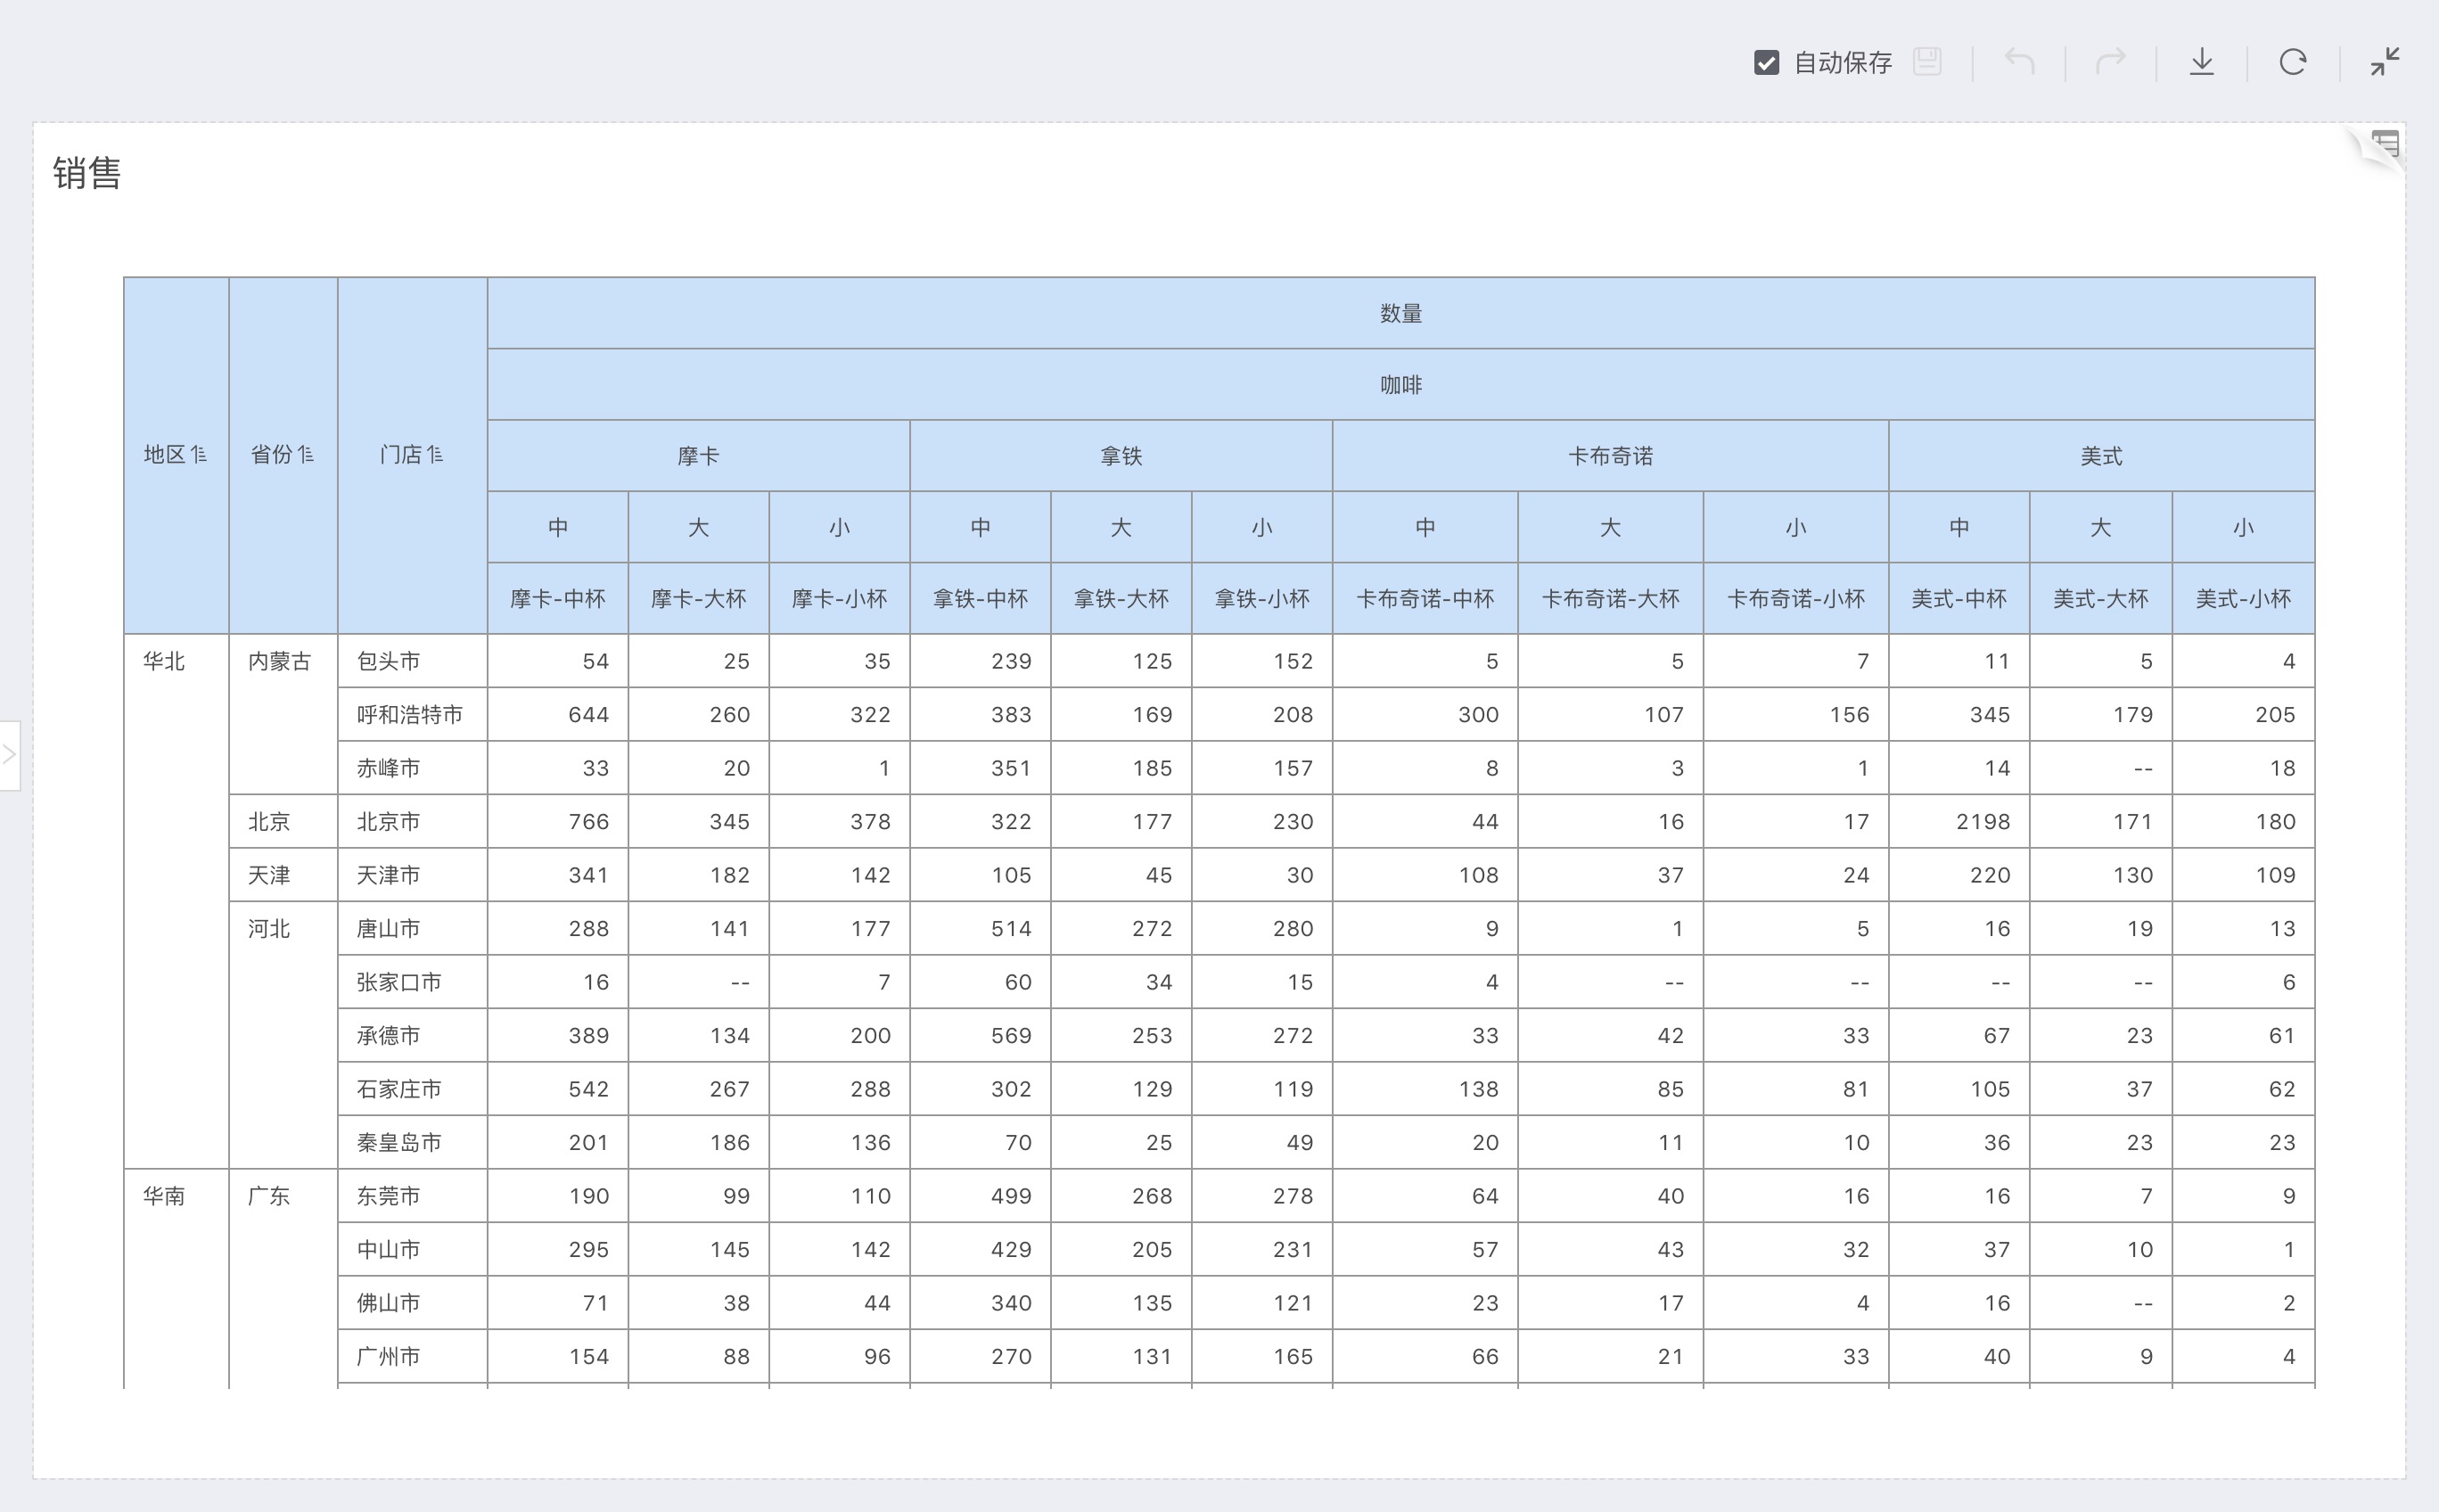
Task: Click the 514 value in 唐山市 row
Action: 1010,929
